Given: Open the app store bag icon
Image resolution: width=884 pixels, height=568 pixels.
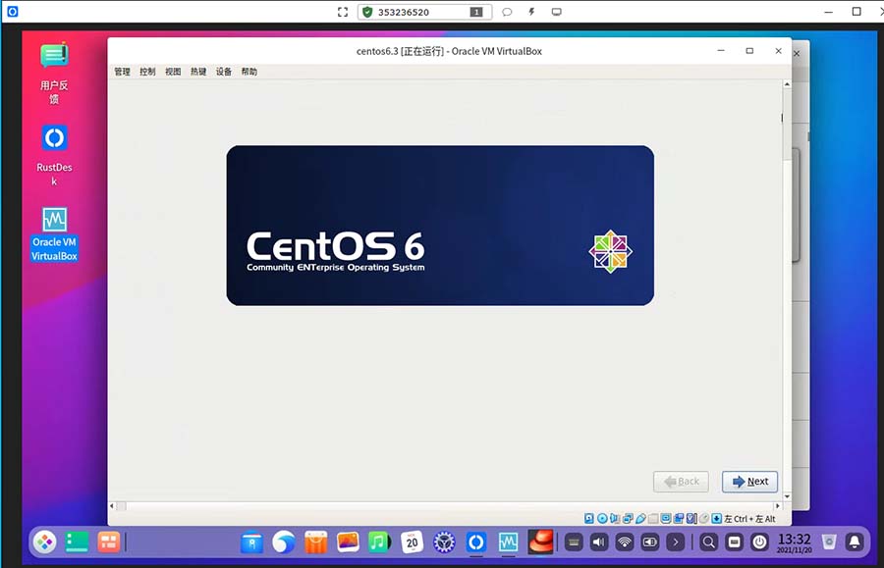Looking at the screenshot, I should point(315,542).
